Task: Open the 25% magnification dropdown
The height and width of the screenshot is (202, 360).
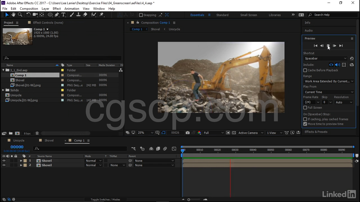Action: pyautogui.click(x=146, y=133)
